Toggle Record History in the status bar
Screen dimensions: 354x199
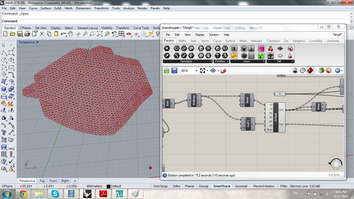264,186
